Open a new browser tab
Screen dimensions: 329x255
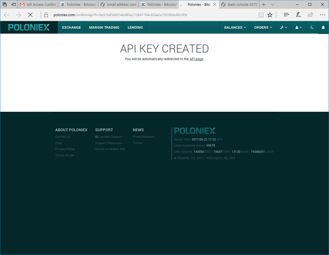pyautogui.click(x=264, y=4)
